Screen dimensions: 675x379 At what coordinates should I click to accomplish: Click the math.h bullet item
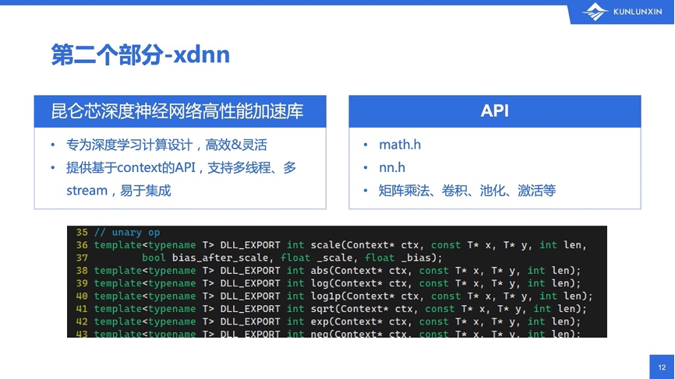point(400,145)
